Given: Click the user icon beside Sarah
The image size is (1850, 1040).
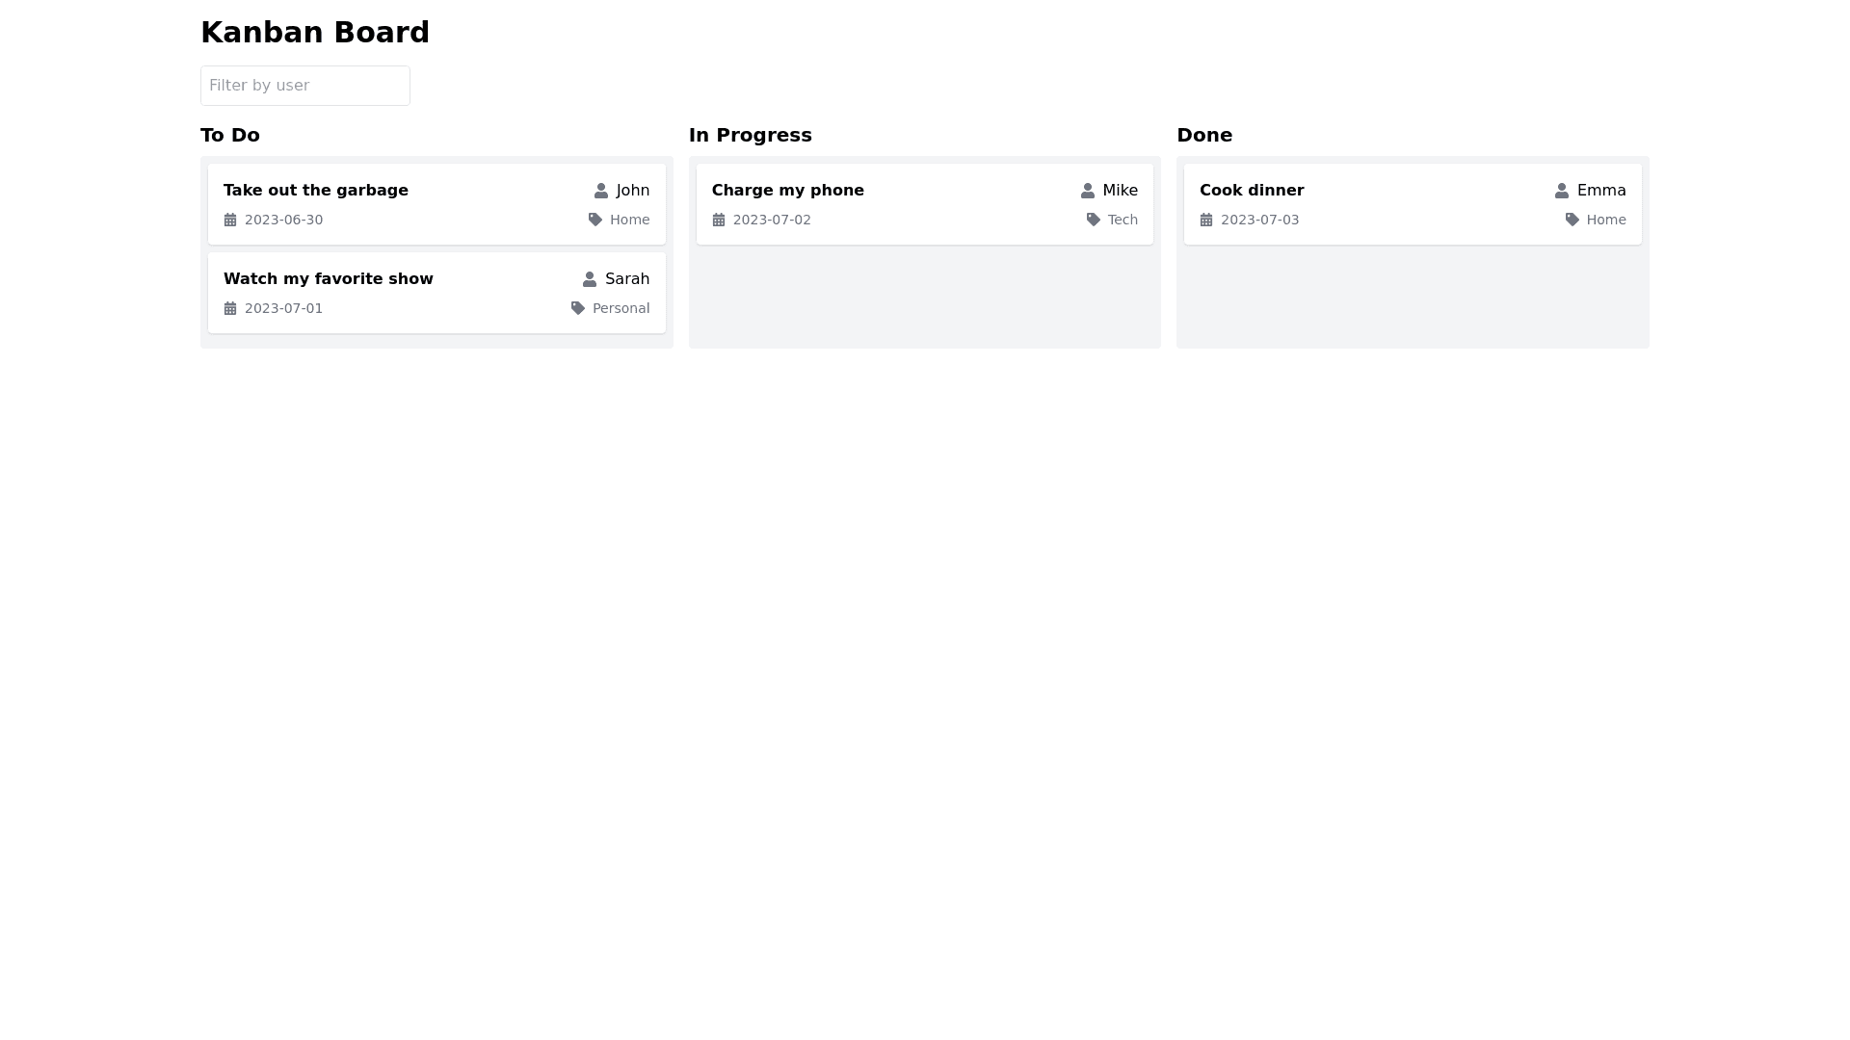Looking at the screenshot, I should 589,279.
